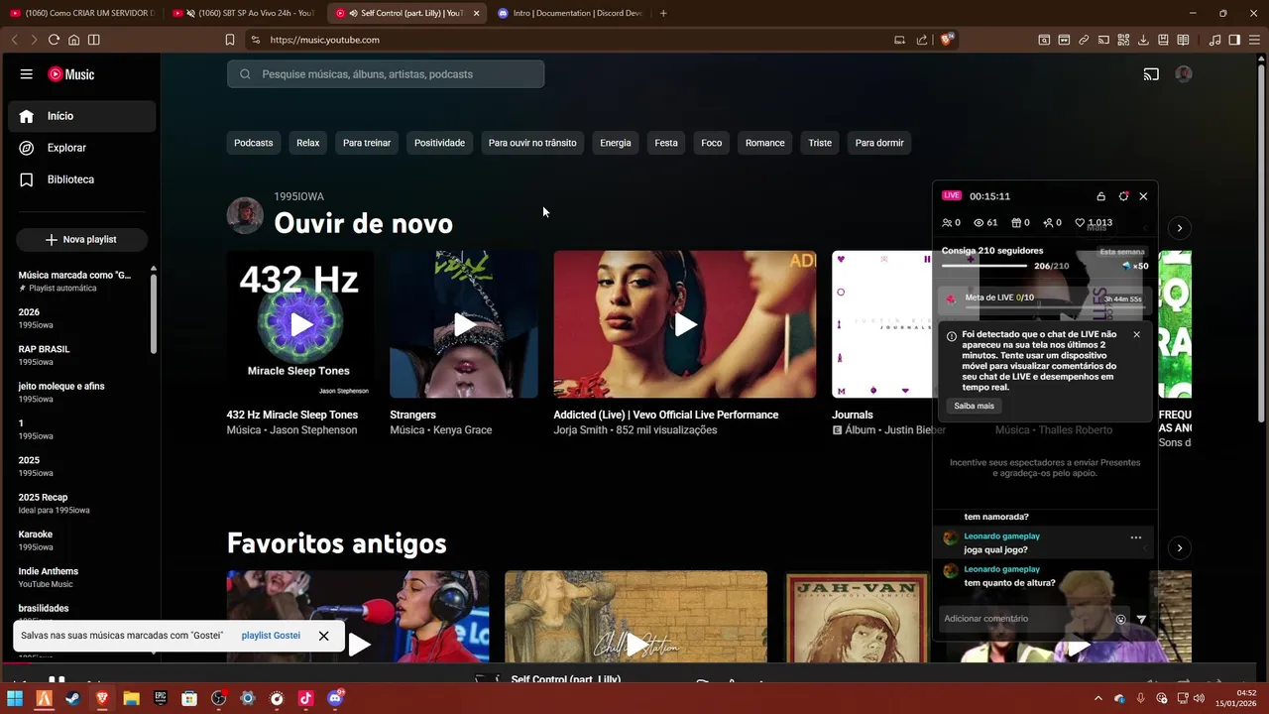Play the Strangers track thumbnail
The width and height of the screenshot is (1269, 714).
464,324
